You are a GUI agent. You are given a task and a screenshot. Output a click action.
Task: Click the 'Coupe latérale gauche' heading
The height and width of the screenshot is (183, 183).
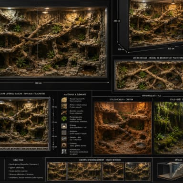pos(22,94)
